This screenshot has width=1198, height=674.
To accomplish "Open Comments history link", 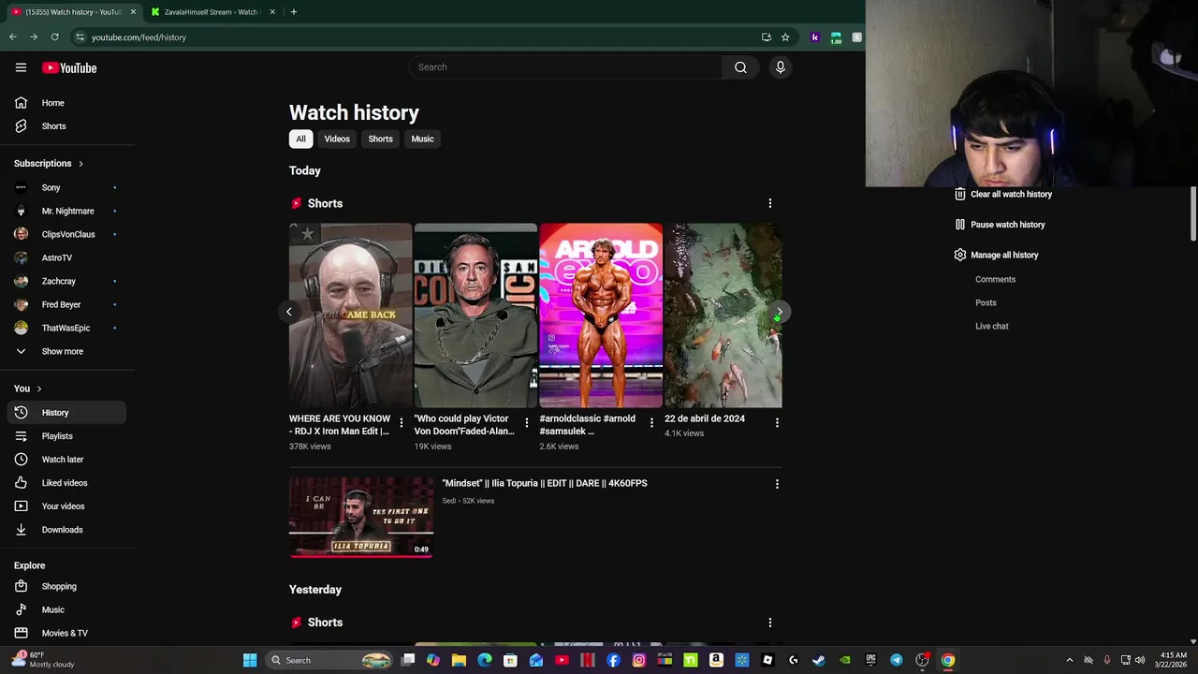I will [995, 279].
